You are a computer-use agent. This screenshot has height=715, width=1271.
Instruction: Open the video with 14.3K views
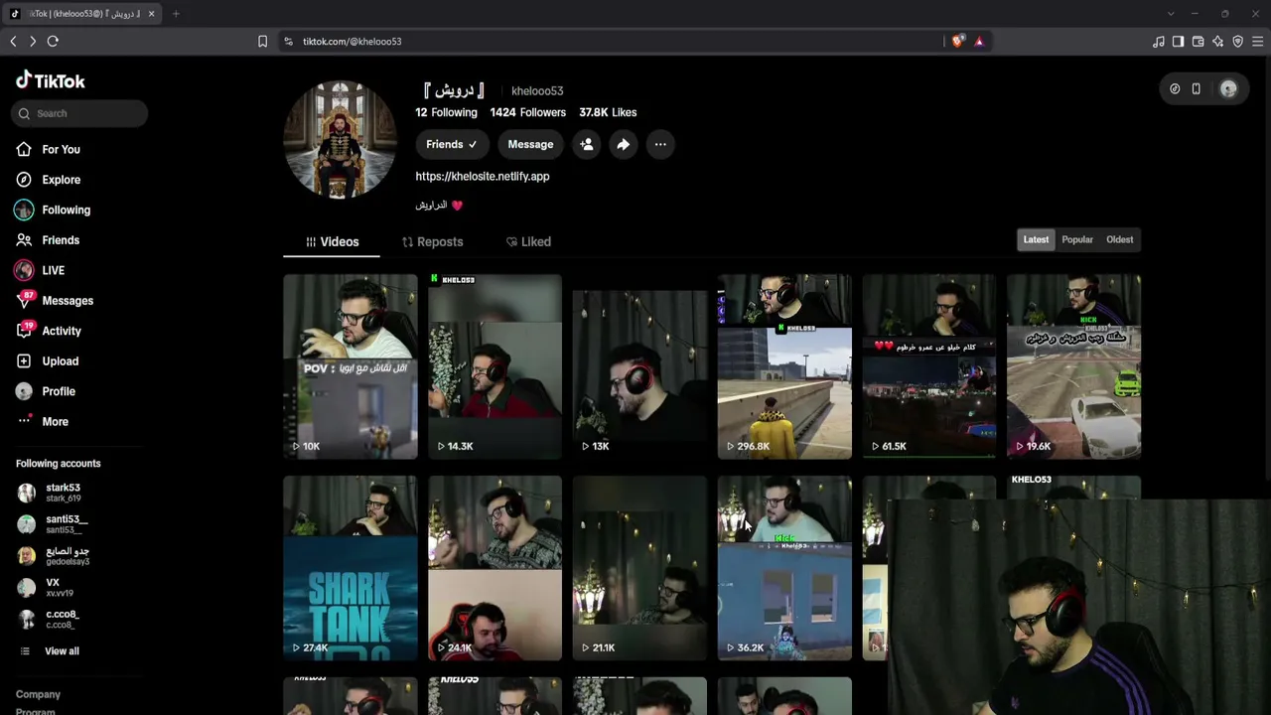(494, 366)
